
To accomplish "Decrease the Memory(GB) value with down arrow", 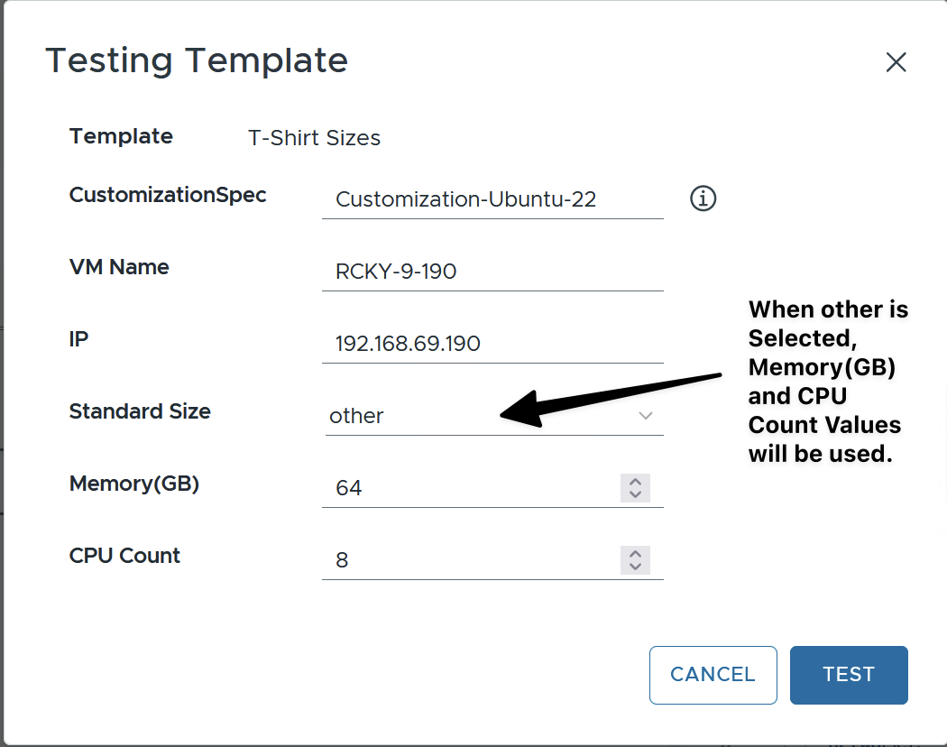I will click(x=635, y=494).
